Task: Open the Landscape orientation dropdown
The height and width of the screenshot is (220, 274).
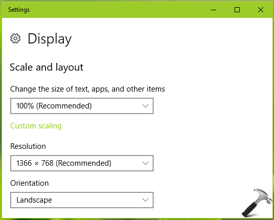Action: pos(82,200)
